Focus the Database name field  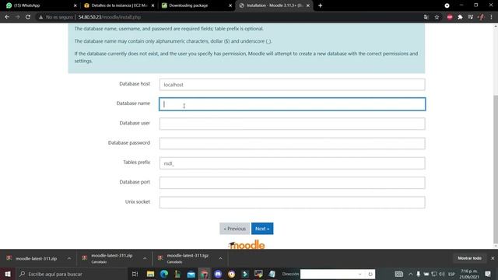[x=293, y=104]
